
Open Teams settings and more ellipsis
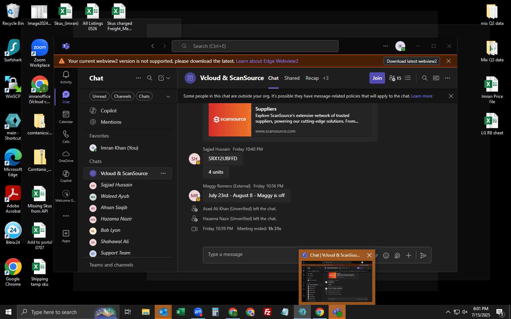click(386, 46)
